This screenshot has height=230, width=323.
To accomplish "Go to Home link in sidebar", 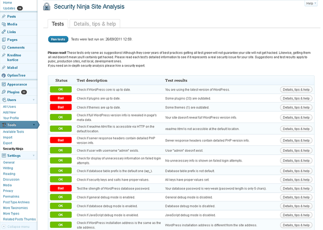I will pos(8,3).
